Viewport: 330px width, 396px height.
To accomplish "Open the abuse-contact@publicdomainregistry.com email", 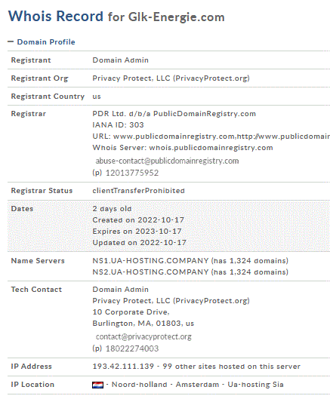I will [x=167, y=161].
